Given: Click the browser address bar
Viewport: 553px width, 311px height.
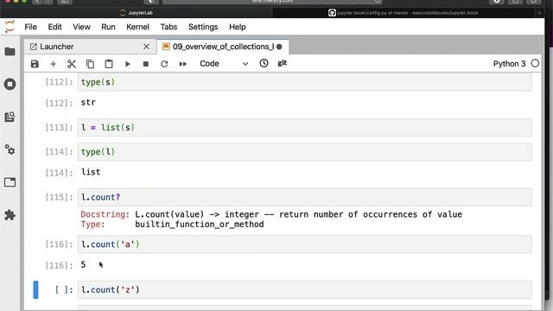Looking at the screenshot, I should click(x=272, y=2).
